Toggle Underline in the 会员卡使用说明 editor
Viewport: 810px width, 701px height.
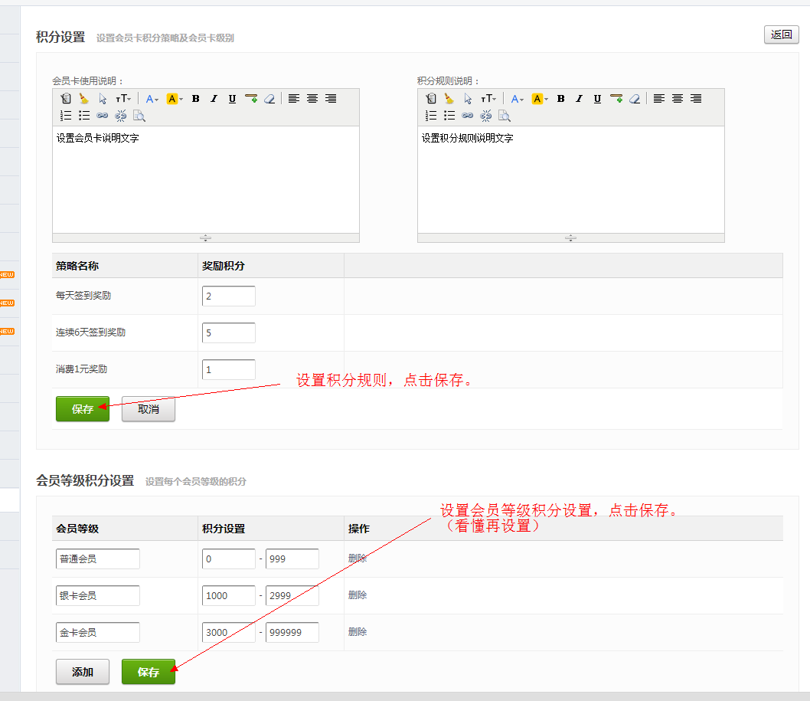(232, 99)
